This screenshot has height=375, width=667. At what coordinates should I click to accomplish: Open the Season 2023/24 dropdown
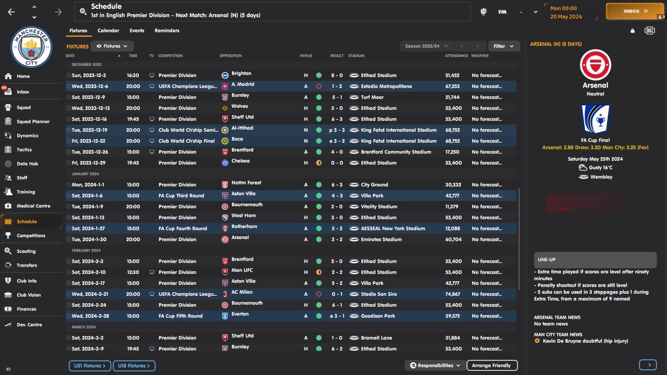(426, 46)
